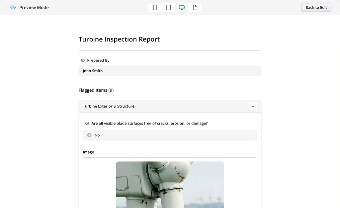
Task: Click the eye icon beside Prepared By
Action: 83,60
